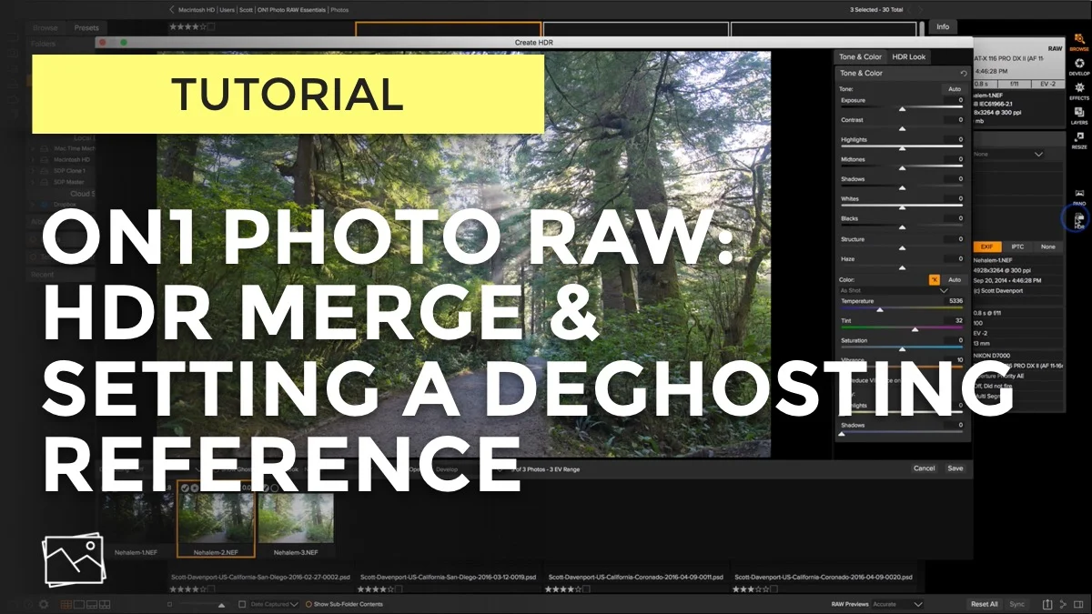
Task: Toggle the Date Captured checkbox
Action: pyautogui.click(x=243, y=602)
